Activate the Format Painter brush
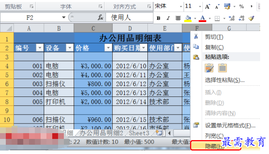This screenshot has width=269, height=154. (251, 18)
